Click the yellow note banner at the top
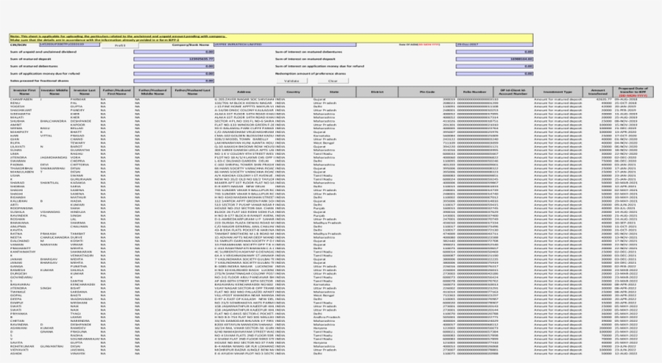Image resolution: width=662 pixels, height=363 pixels. tap(271, 38)
